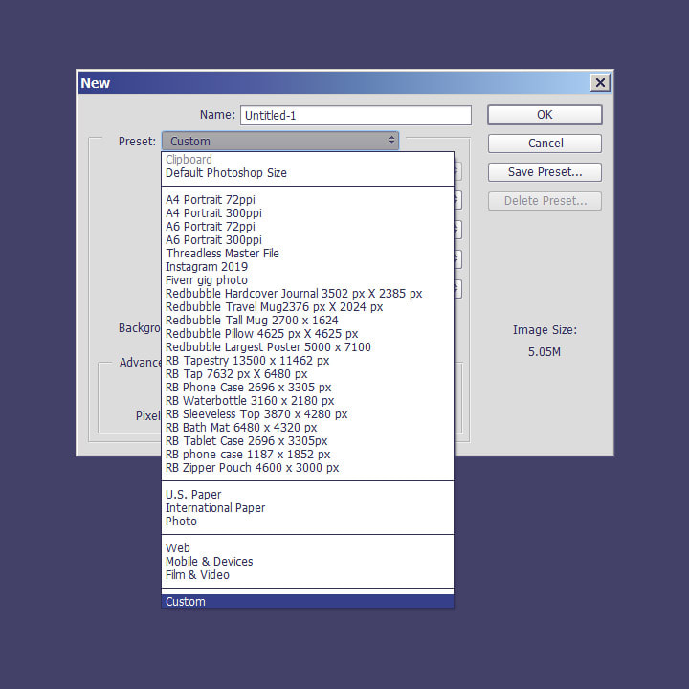
Task: Select Mobile & Devices preset category
Action: coord(307,562)
